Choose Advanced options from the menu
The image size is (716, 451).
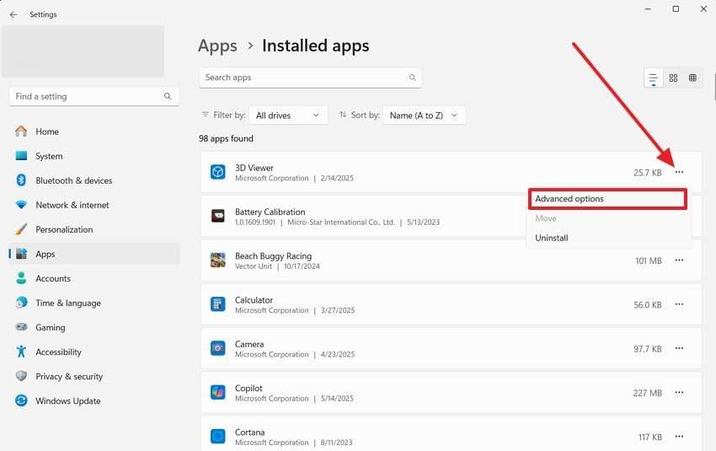pos(608,199)
